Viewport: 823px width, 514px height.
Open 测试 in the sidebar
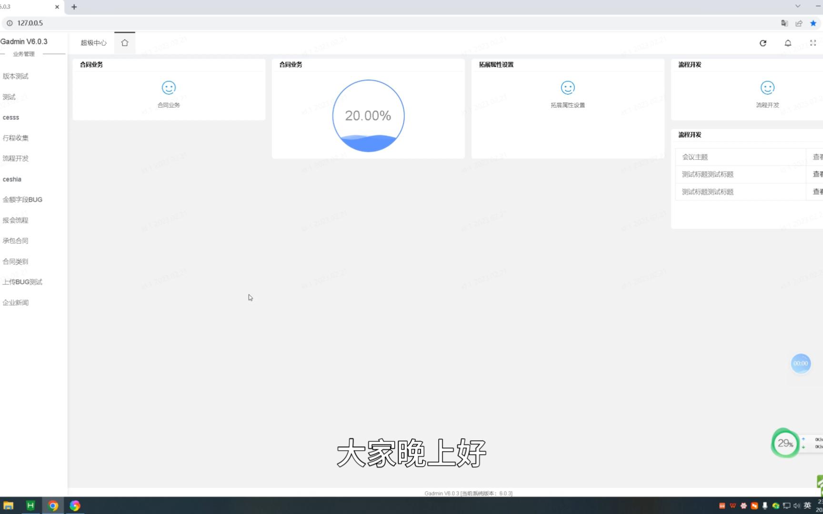point(9,97)
